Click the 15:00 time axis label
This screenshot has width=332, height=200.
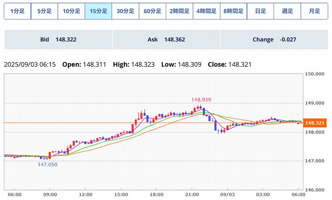click(x=121, y=194)
